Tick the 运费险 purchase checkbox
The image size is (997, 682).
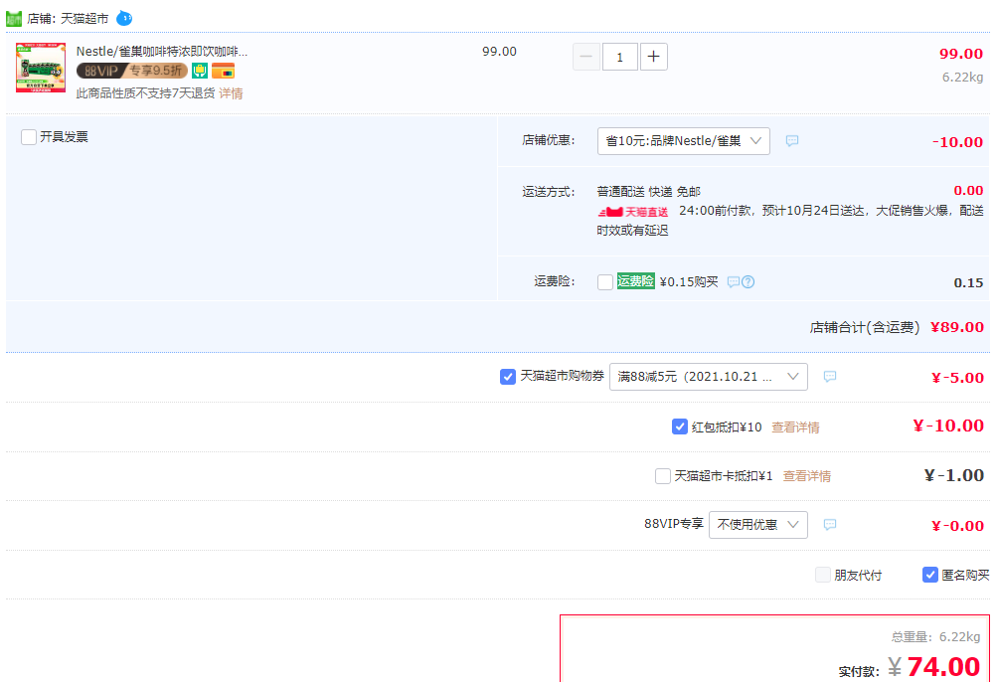(605, 281)
